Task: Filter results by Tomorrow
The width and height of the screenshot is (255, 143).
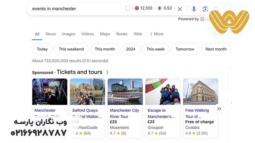Action: [185, 49]
